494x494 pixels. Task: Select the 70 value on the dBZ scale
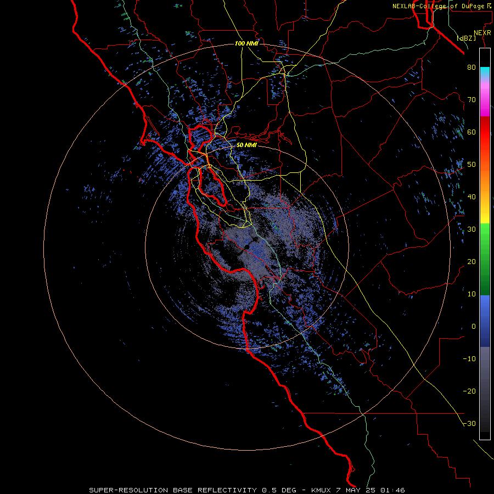pos(471,99)
